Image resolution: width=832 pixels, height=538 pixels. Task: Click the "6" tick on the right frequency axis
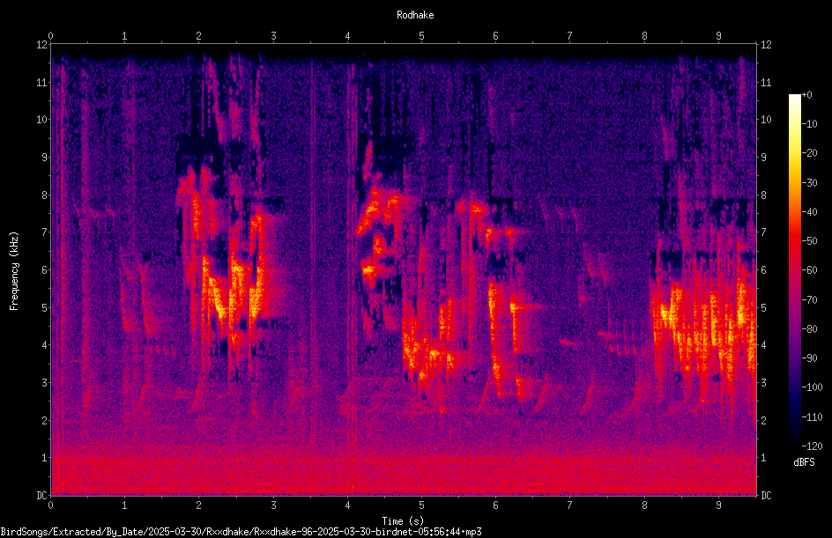(x=764, y=269)
